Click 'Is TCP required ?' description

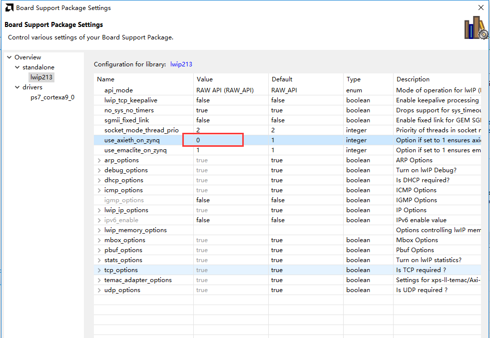click(421, 270)
